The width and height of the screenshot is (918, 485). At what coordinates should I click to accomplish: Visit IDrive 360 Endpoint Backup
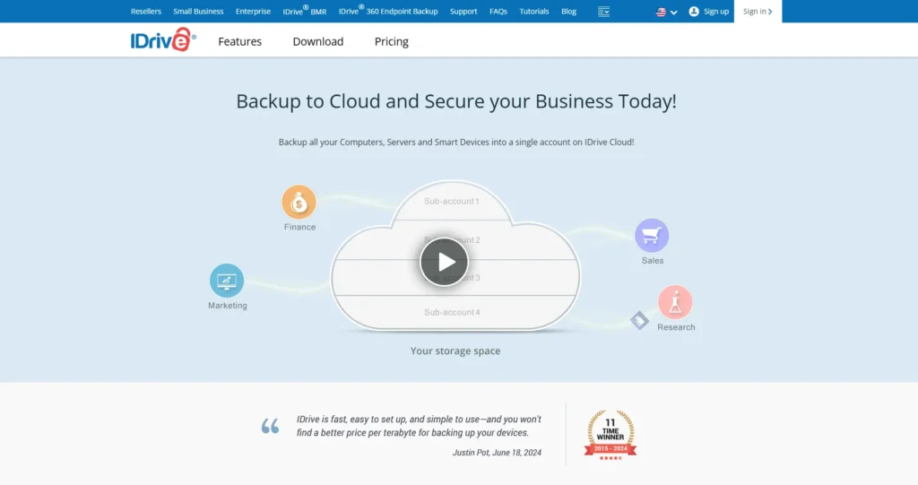point(388,12)
